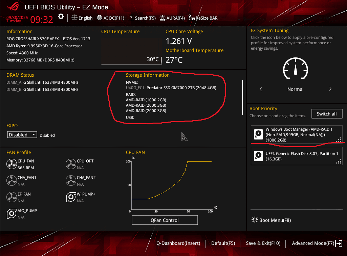Go to previous tuning profile arrow
This screenshot has height=256, width=347.
tap(261, 89)
